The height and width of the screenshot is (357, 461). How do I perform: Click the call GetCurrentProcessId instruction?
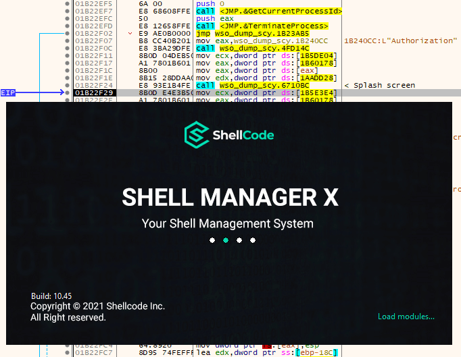click(x=268, y=11)
